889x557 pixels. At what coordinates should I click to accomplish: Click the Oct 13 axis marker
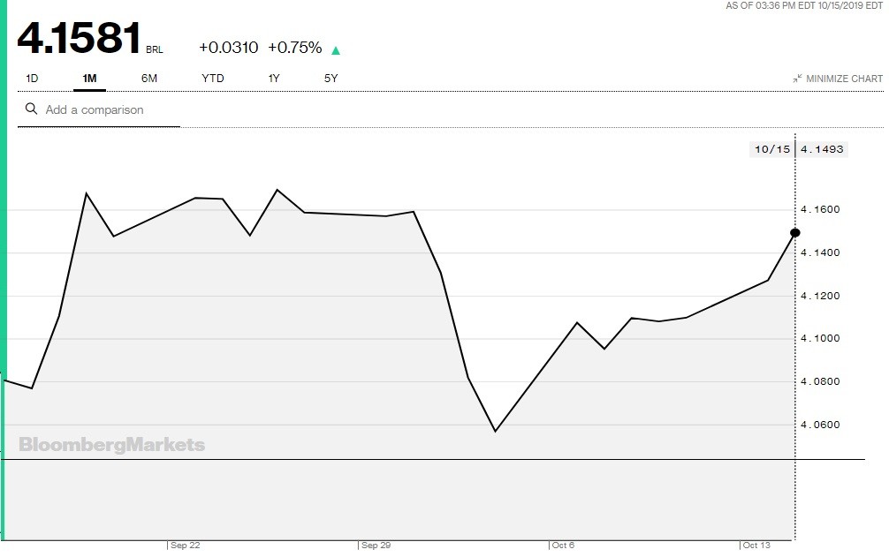756,546
